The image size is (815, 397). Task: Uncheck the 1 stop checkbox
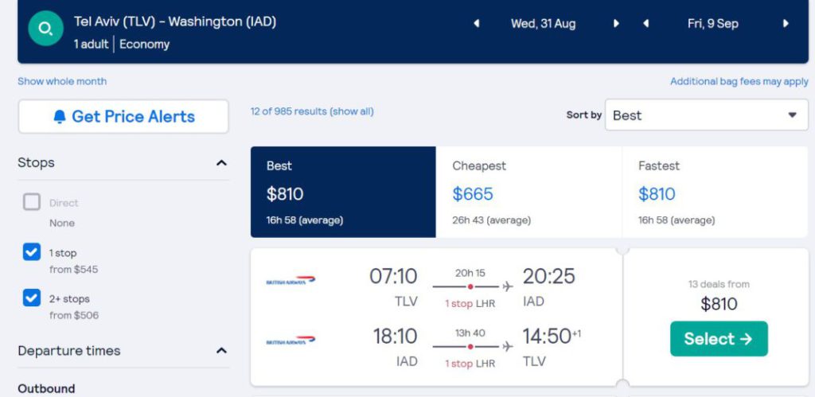point(32,252)
